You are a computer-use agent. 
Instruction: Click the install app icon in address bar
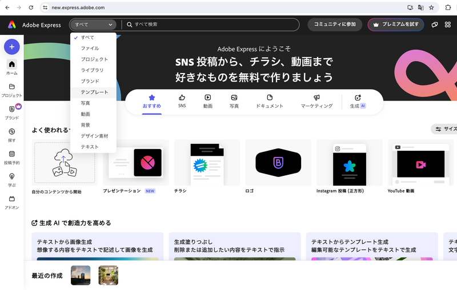pyautogui.click(x=410, y=7)
